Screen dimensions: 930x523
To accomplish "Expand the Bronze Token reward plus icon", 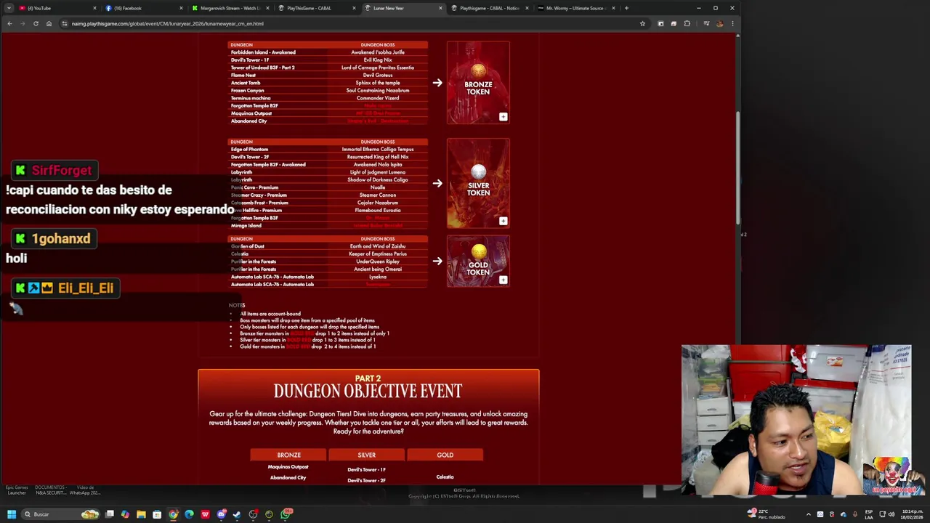I will [503, 116].
